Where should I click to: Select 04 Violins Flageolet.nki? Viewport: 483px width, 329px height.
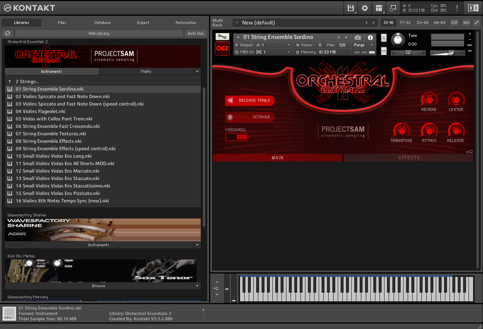click(x=103, y=111)
